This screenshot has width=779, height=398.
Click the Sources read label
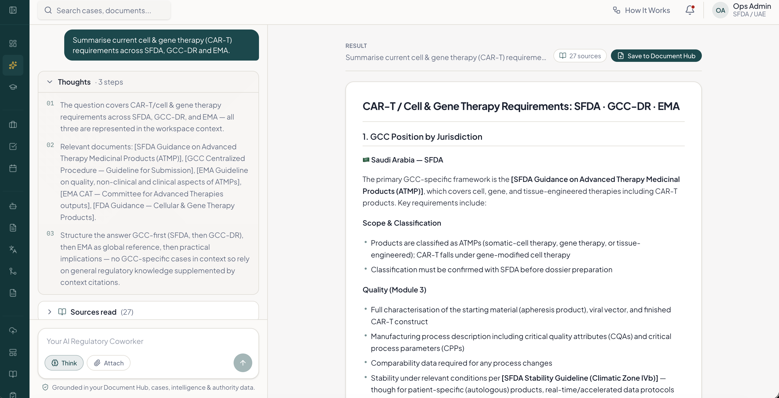pos(93,312)
